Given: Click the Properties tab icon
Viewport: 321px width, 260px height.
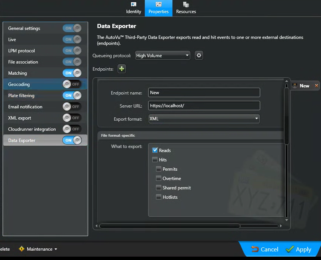Looking at the screenshot, I should pyautogui.click(x=158, y=5).
